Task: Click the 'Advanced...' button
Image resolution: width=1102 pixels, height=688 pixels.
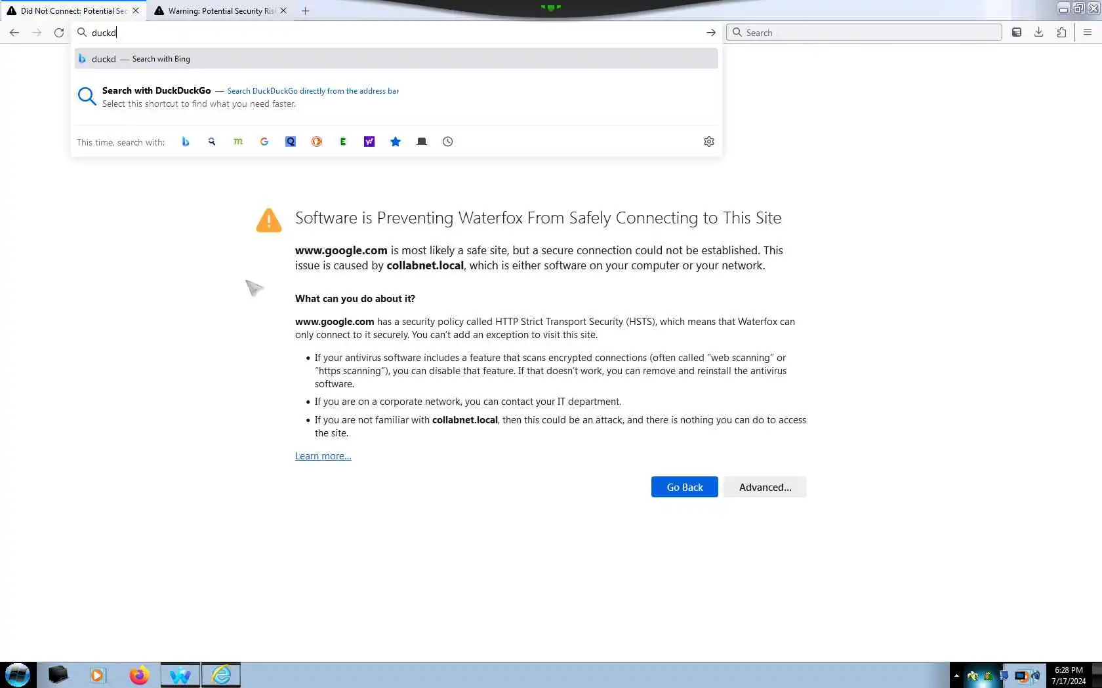Action: coord(765,487)
